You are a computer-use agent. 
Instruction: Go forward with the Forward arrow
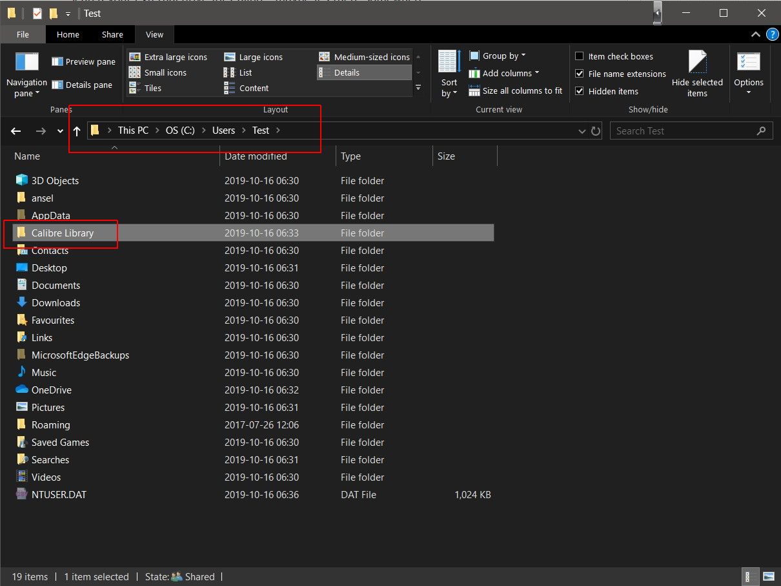pyautogui.click(x=41, y=131)
